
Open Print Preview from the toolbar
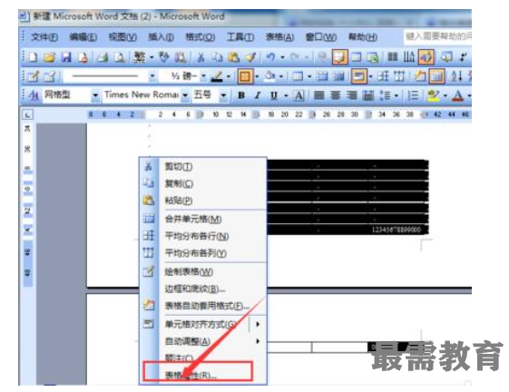tap(120, 57)
